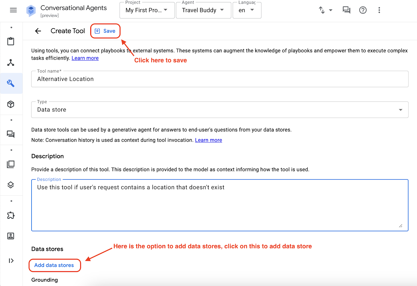Click the cube icon in sidebar

click(x=11, y=104)
